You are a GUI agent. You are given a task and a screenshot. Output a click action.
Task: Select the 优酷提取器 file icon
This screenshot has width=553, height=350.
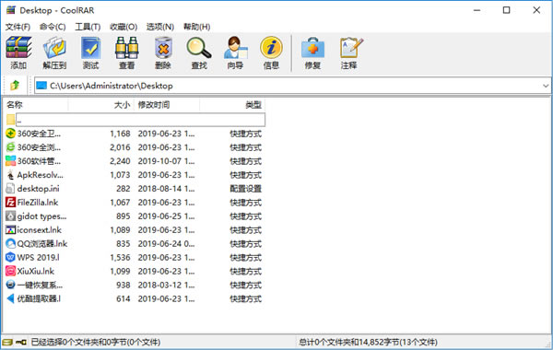(x=10, y=298)
